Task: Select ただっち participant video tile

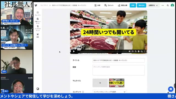Action: [x=17, y=37]
